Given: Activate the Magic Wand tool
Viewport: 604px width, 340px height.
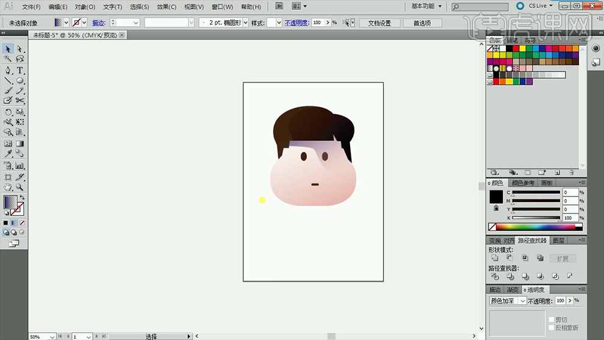Looking at the screenshot, I should pyautogui.click(x=8, y=59).
